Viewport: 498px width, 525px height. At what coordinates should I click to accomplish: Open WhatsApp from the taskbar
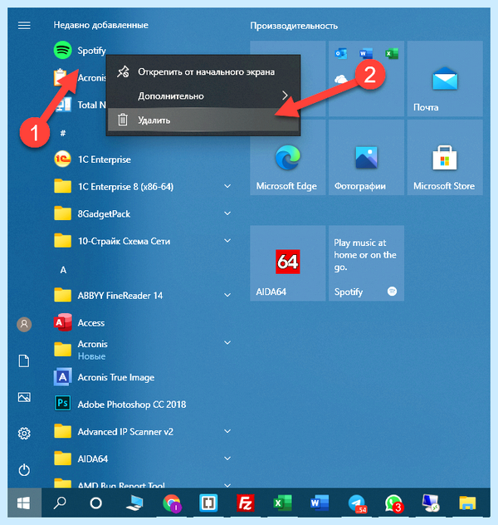pos(393,503)
